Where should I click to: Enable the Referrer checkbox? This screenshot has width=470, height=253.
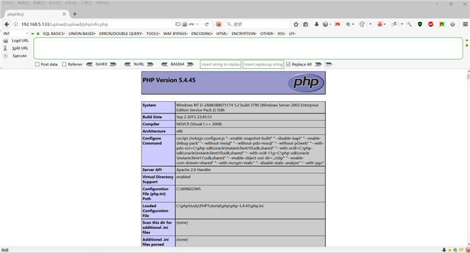tap(64, 64)
